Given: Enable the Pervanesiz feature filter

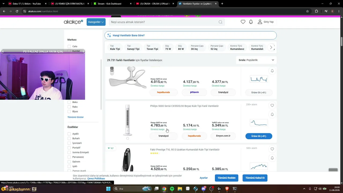Looking at the screenshot, I should pos(69,157).
